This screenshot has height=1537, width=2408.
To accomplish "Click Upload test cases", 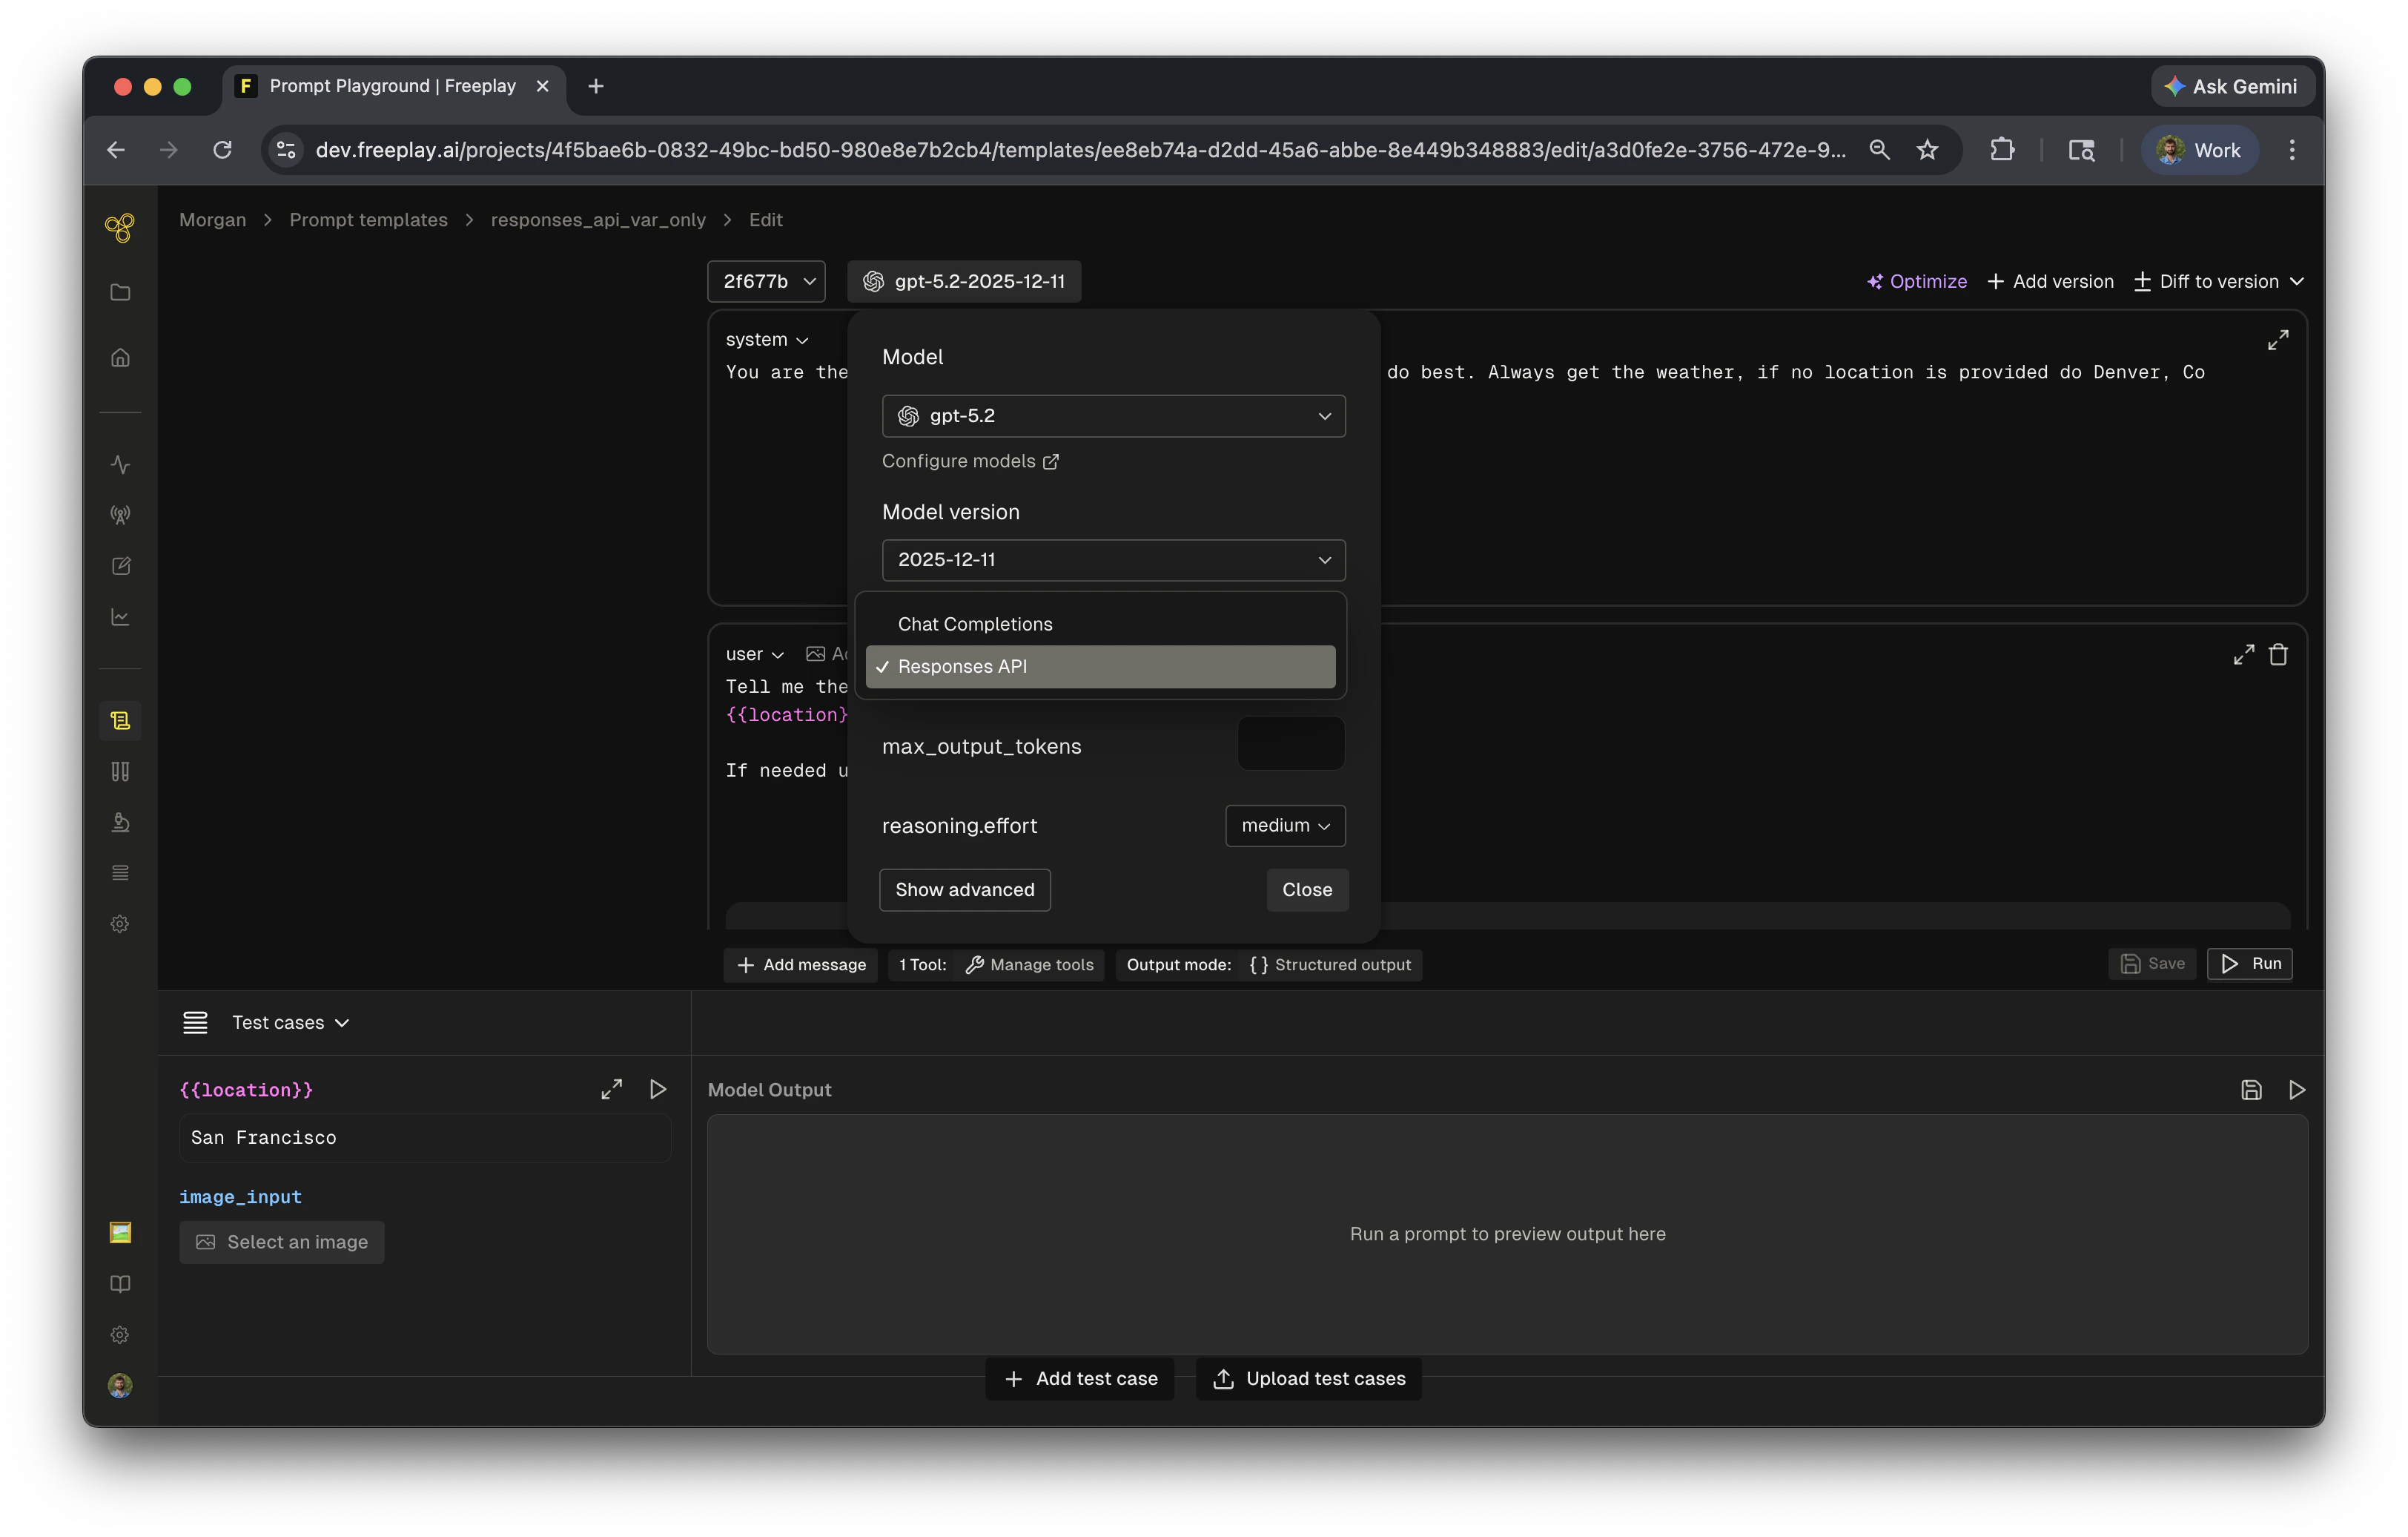I will pyautogui.click(x=1309, y=1379).
